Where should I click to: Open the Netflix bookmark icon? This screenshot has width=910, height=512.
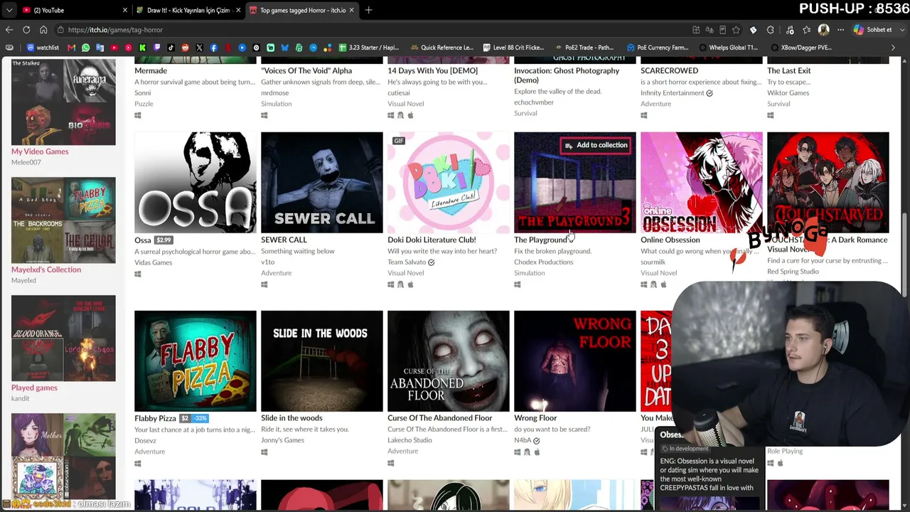(x=228, y=48)
